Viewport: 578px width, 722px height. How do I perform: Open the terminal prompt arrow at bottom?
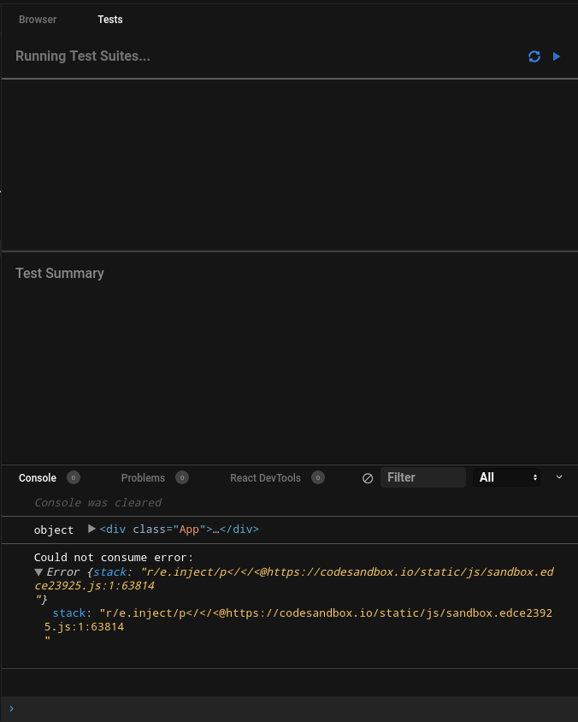(x=11, y=708)
